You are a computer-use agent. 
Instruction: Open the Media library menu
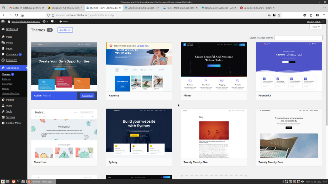9,42
